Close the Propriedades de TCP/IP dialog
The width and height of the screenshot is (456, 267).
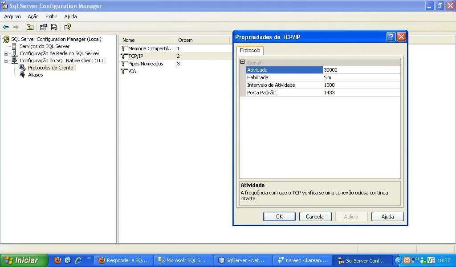point(401,37)
